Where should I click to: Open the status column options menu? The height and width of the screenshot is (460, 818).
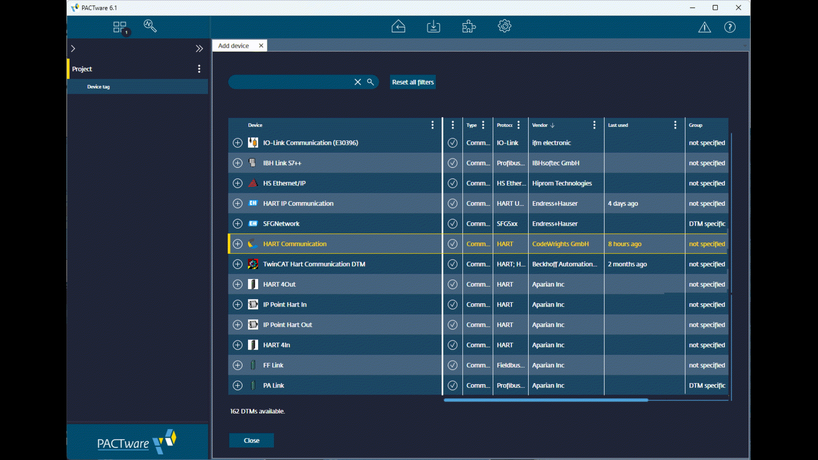(x=453, y=125)
